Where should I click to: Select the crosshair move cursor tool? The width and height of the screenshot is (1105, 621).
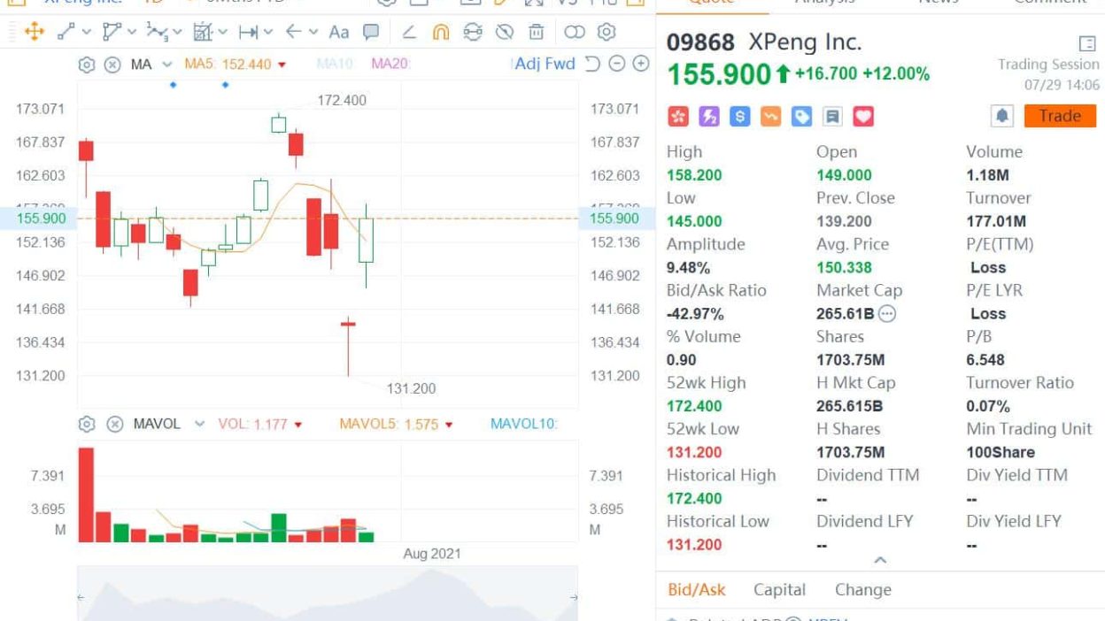point(35,33)
